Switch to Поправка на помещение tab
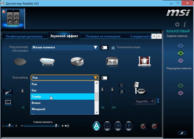Screen dimensions: 194x139 coord(103,36)
